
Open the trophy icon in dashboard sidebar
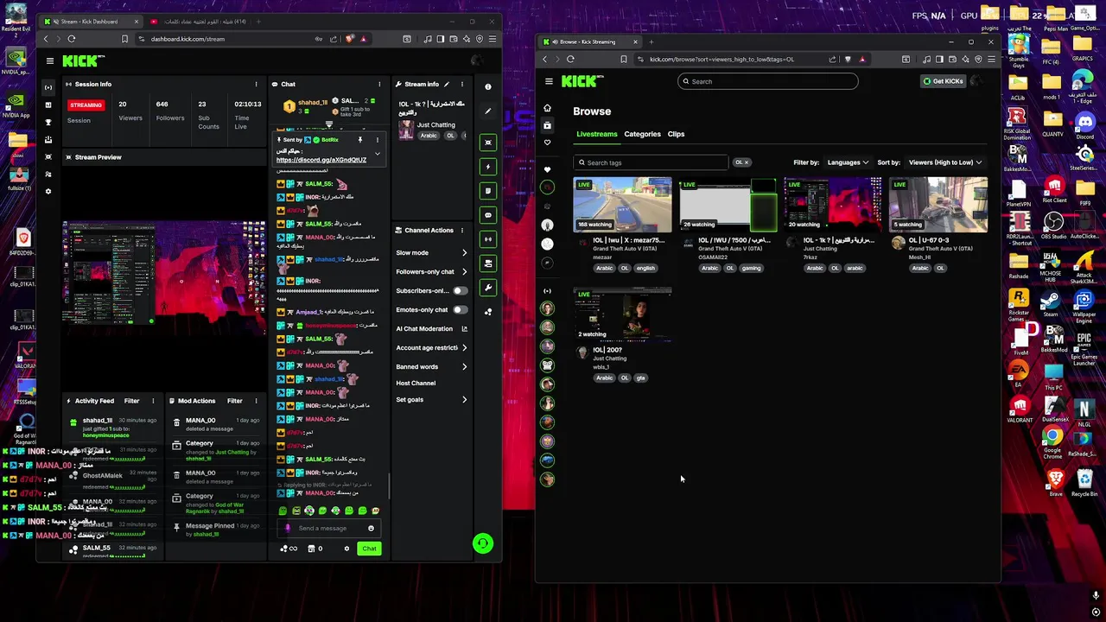coord(48,122)
